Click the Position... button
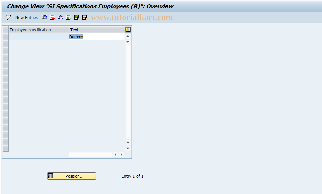This screenshot has height=194, width=322. point(72,176)
